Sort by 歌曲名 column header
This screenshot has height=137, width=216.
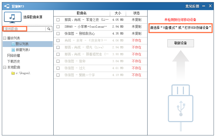(x=82, y=13)
